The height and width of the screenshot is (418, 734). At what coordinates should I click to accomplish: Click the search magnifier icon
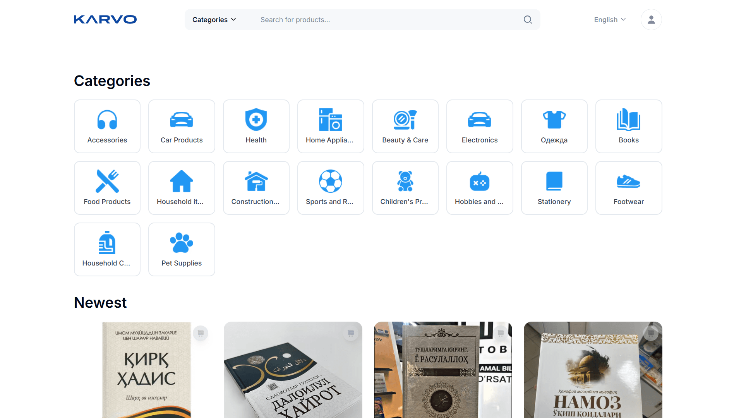(x=527, y=19)
